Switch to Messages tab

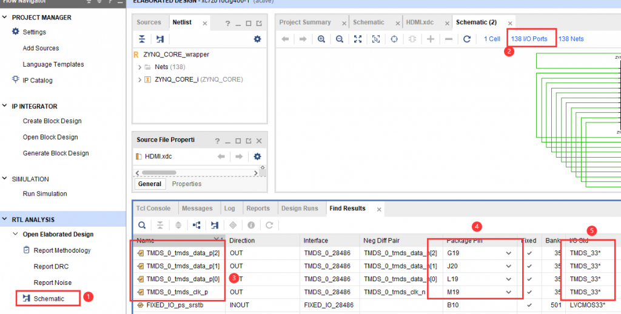[197, 209]
